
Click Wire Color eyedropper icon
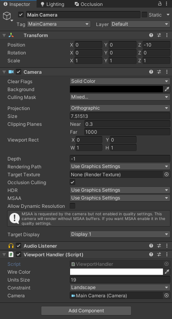point(167,272)
